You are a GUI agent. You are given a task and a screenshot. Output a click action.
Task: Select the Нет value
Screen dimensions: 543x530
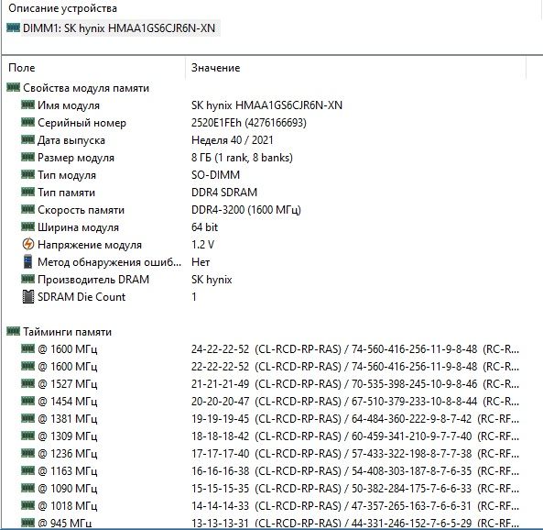[201, 262]
